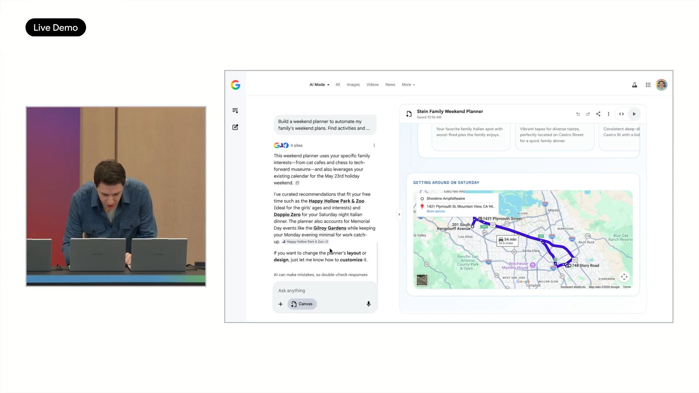
Task: Click the 54 min route info box
Action: pyautogui.click(x=508, y=241)
